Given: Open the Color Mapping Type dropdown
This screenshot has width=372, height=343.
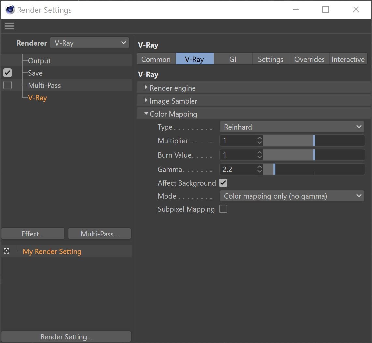Looking at the screenshot, I should [292, 127].
